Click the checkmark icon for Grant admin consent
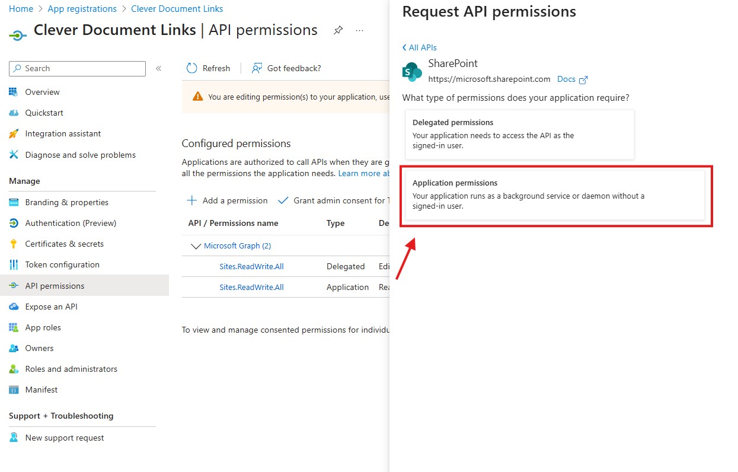Screen dimensions: 738x472 (x=283, y=200)
